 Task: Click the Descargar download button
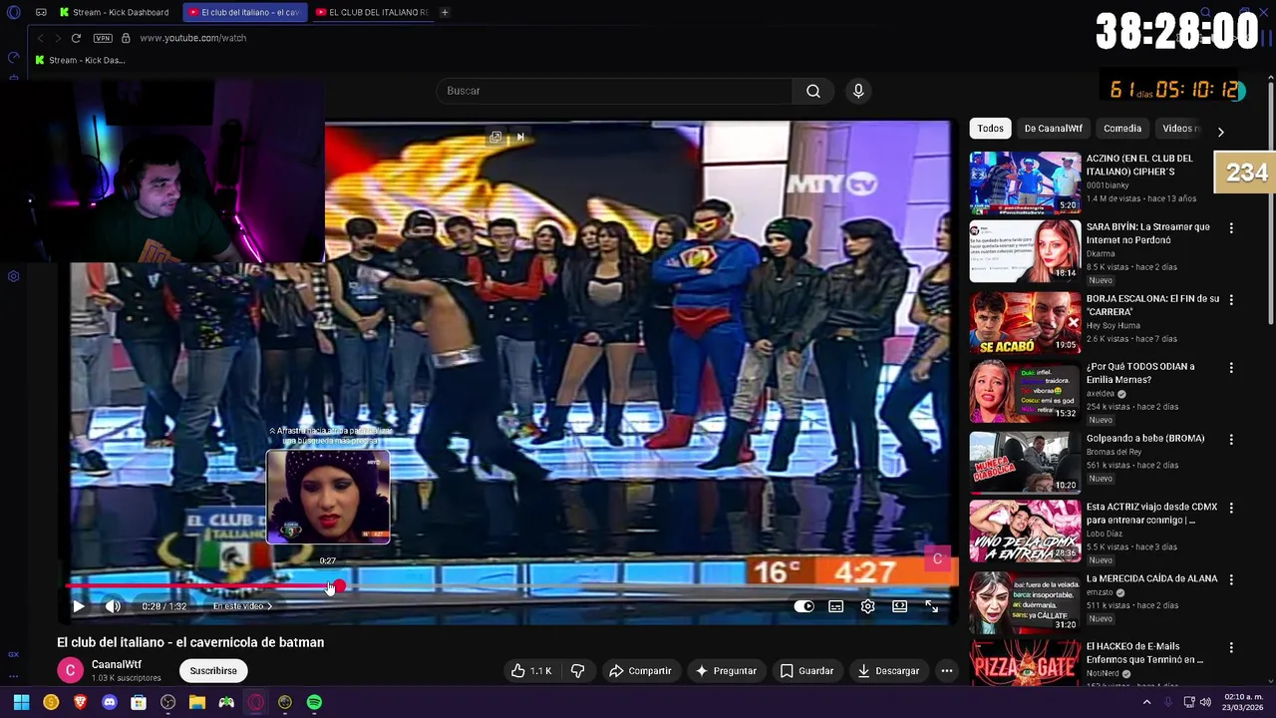(888, 671)
